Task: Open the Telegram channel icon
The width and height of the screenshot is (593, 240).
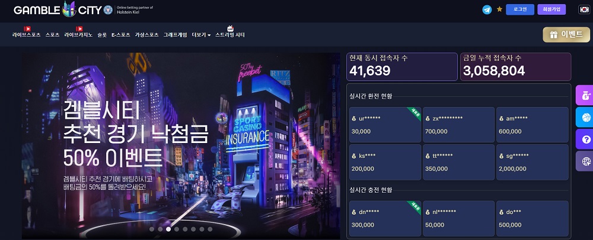Action: 487,9
